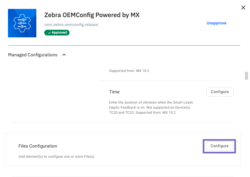The height and width of the screenshot is (177, 250).
Task: Click the checkmark icon in Approved badge
Action: (x=49, y=33)
